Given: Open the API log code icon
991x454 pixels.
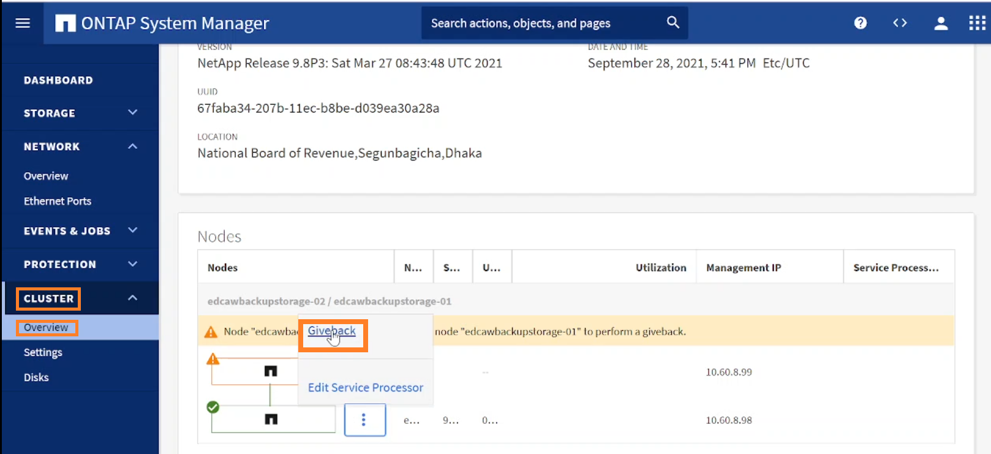Looking at the screenshot, I should click(900, 23).
